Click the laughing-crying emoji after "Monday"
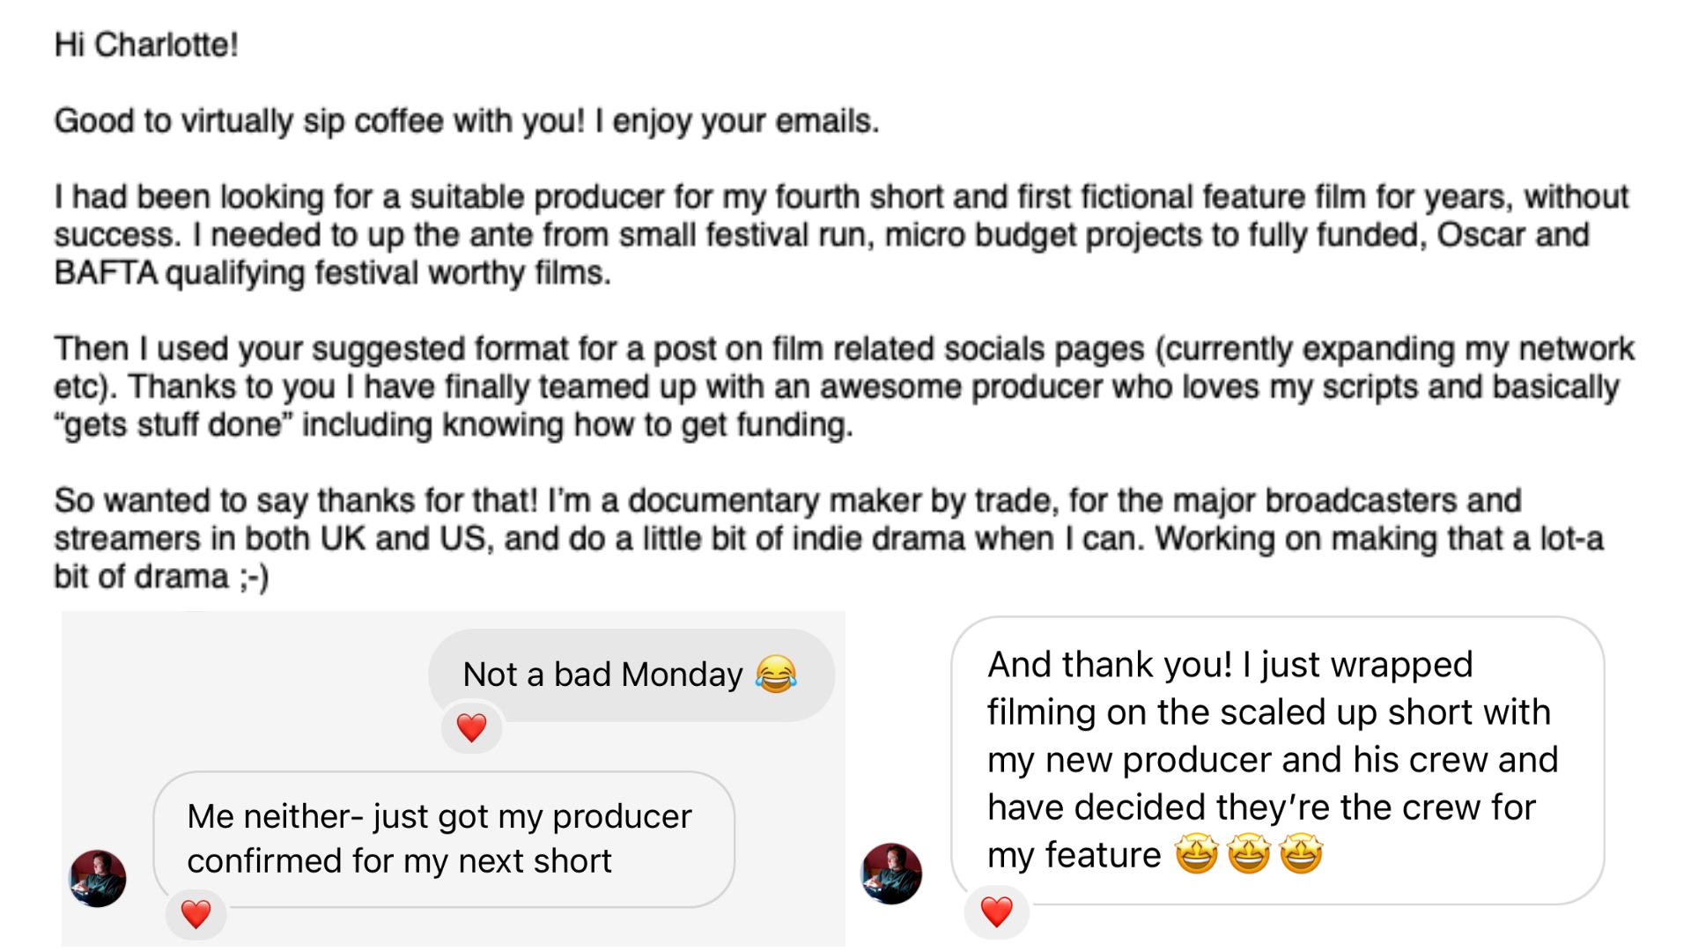 click(x=776, y=675)
